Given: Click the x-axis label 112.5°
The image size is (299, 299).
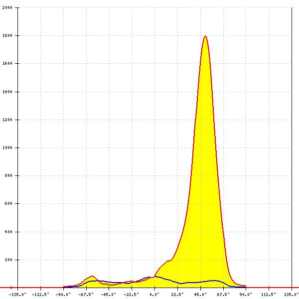Looking at the screenshot, I should (x=269, y=295).
